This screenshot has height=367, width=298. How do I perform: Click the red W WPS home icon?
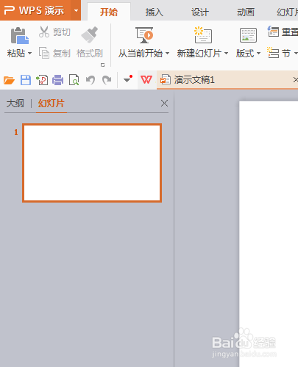coord(146,80)
